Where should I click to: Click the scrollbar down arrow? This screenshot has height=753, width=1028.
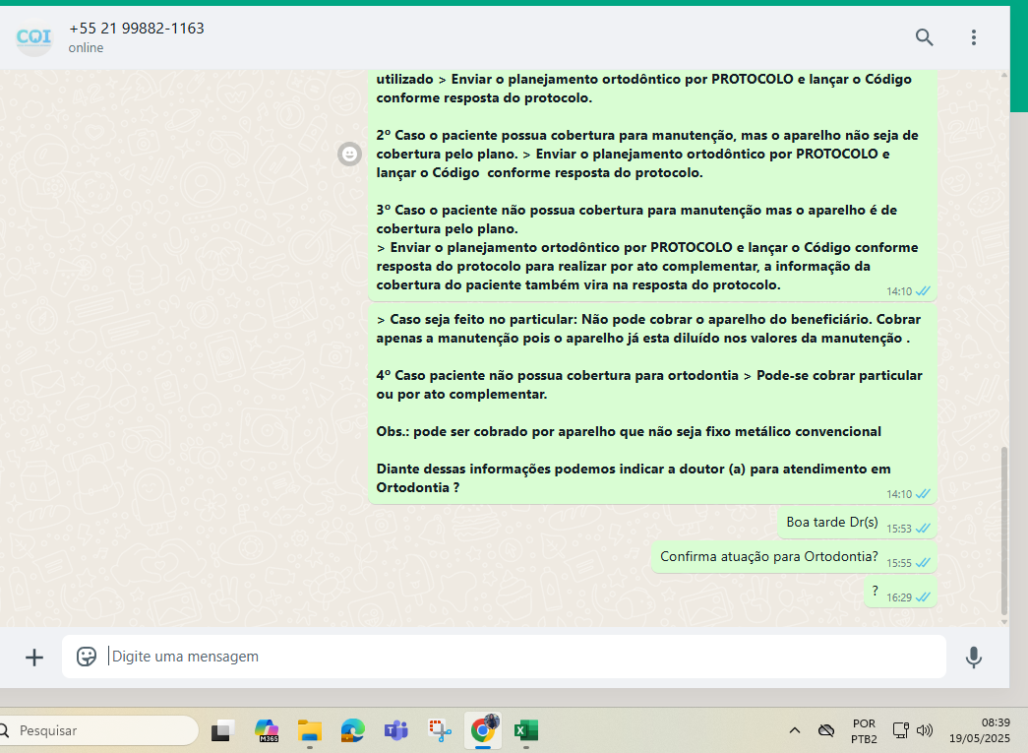point(1003,621)
